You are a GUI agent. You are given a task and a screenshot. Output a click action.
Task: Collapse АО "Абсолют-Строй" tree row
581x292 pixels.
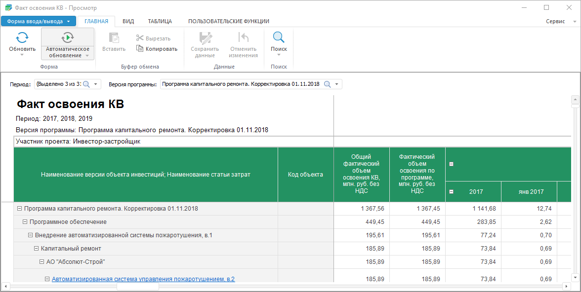(x=41, y=262)
